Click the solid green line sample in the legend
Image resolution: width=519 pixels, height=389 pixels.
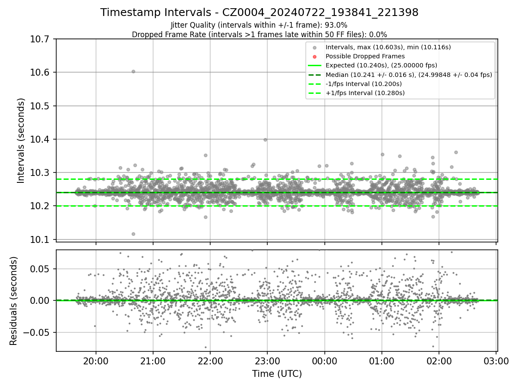click(x=314, y=66)
